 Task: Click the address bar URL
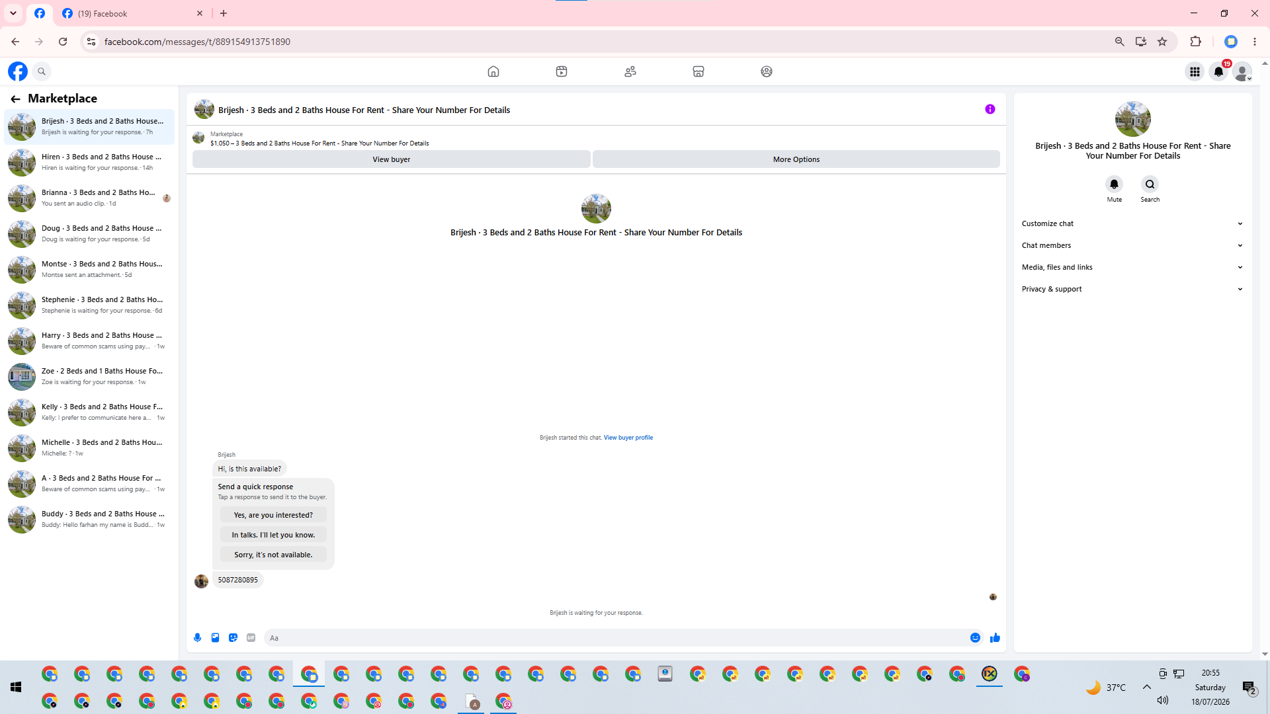[x=197, y=42]
